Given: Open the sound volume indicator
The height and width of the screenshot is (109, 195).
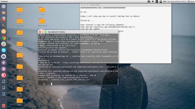Looking at the screenshot, I should 165,2.
